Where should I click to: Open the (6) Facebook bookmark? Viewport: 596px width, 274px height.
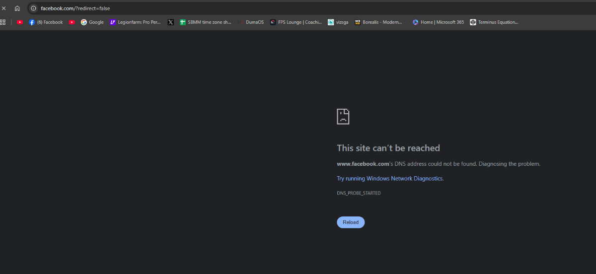(46, 22)
